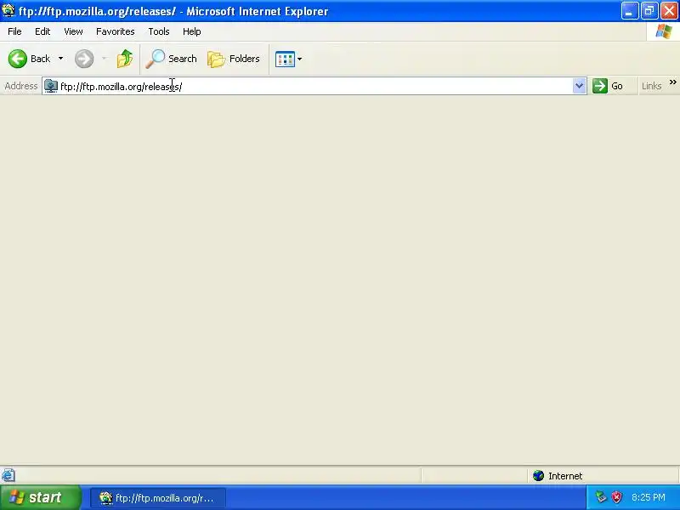Click the title bar window icon
Screen dimensions: 680x510
8,10
